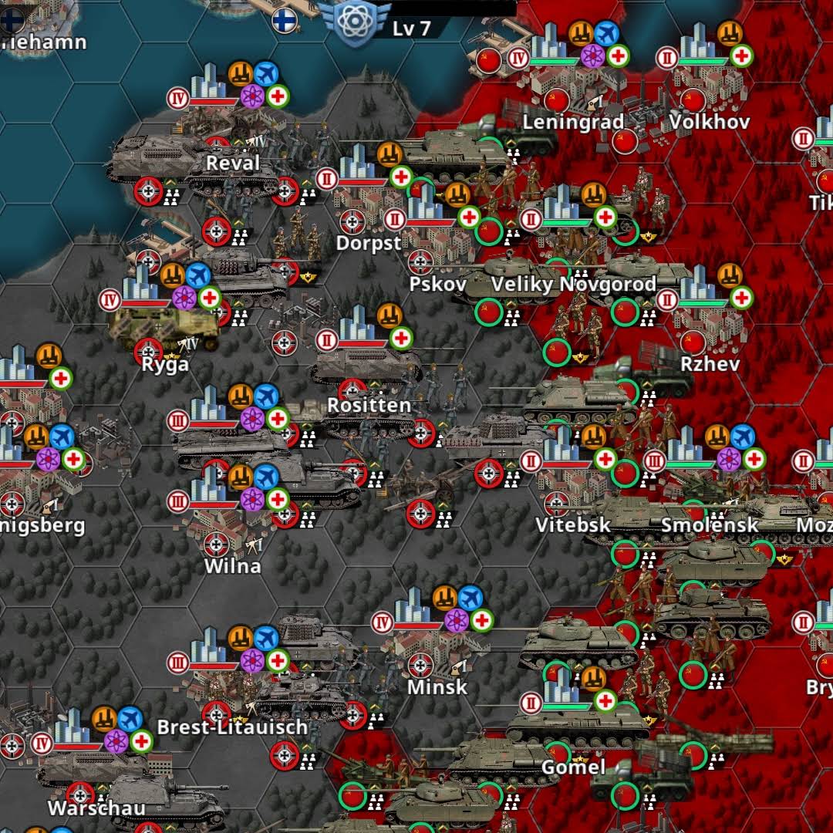Click the Brest-Litauisch city label

point(233,727)
